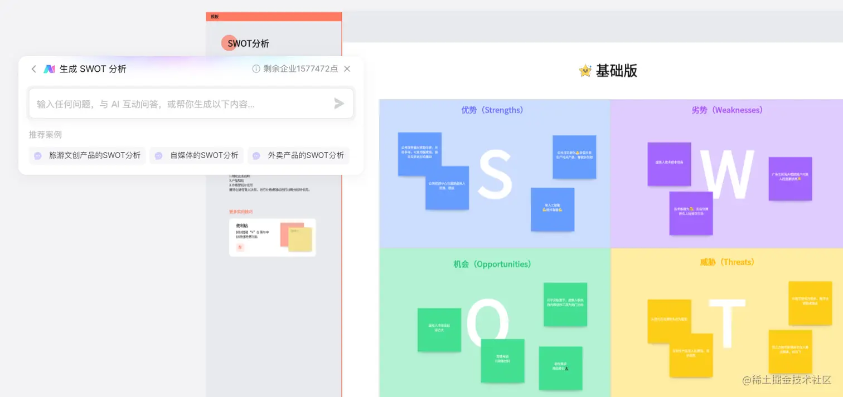The image size is (843, 397).
Task: Select the blue sticky note directly left of S
Action: [447, 188]
